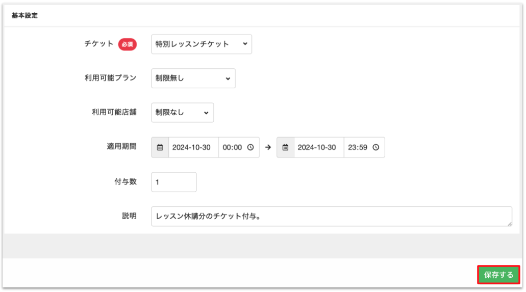Select the end time field 23:59
Screen dimensions: 526x292
tap(358, 147)
